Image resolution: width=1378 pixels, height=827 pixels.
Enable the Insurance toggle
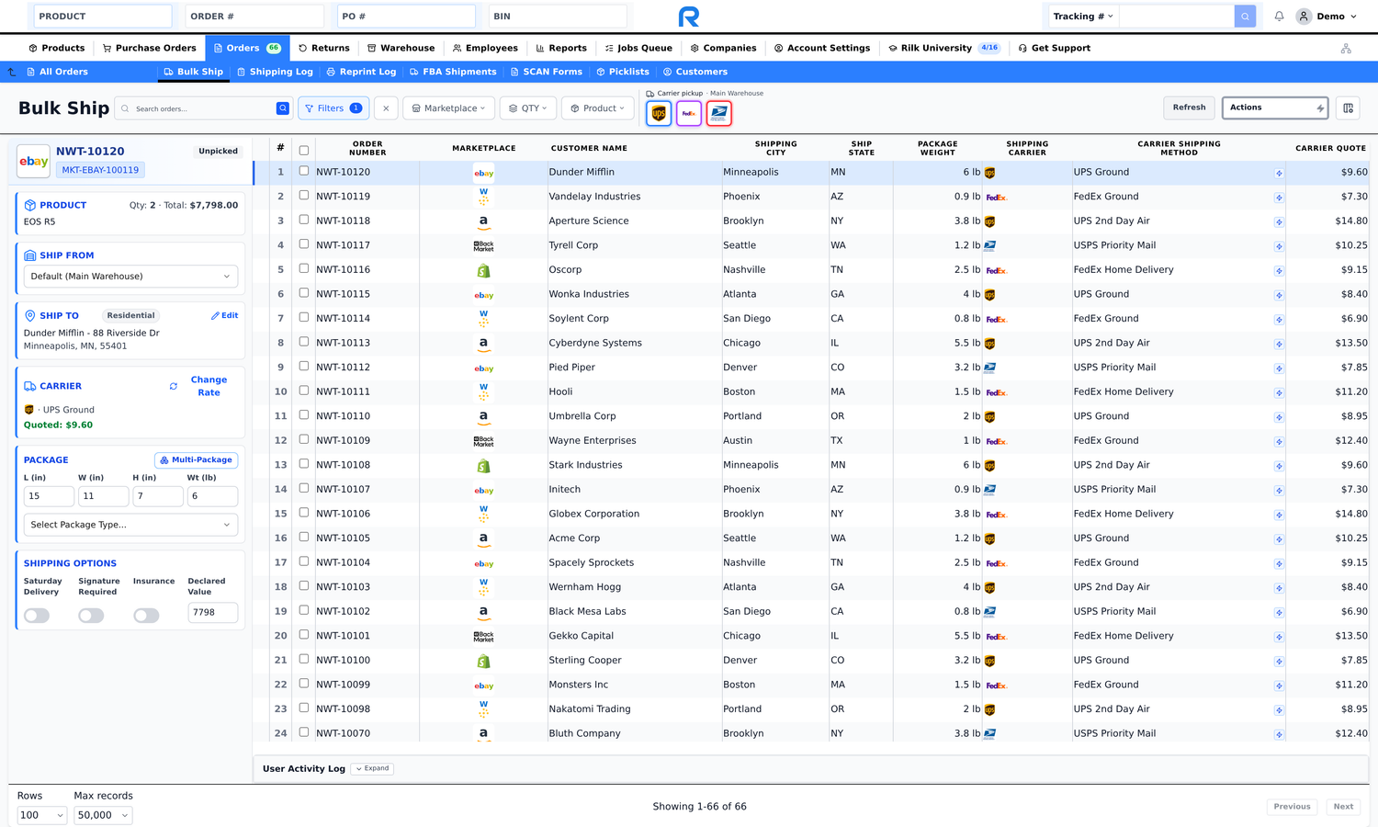(x=146, y=616)
